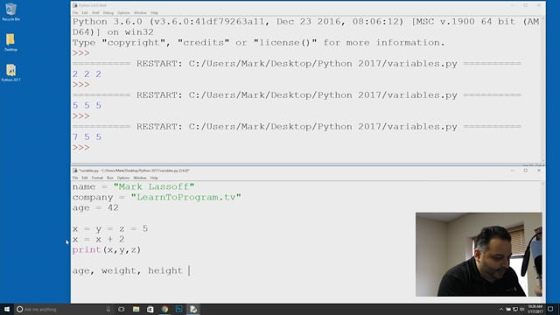Click the Python 3.6.0 version banner line
Image resolution: width=560 pixels, height=315 pixels.
coord(305,22)
